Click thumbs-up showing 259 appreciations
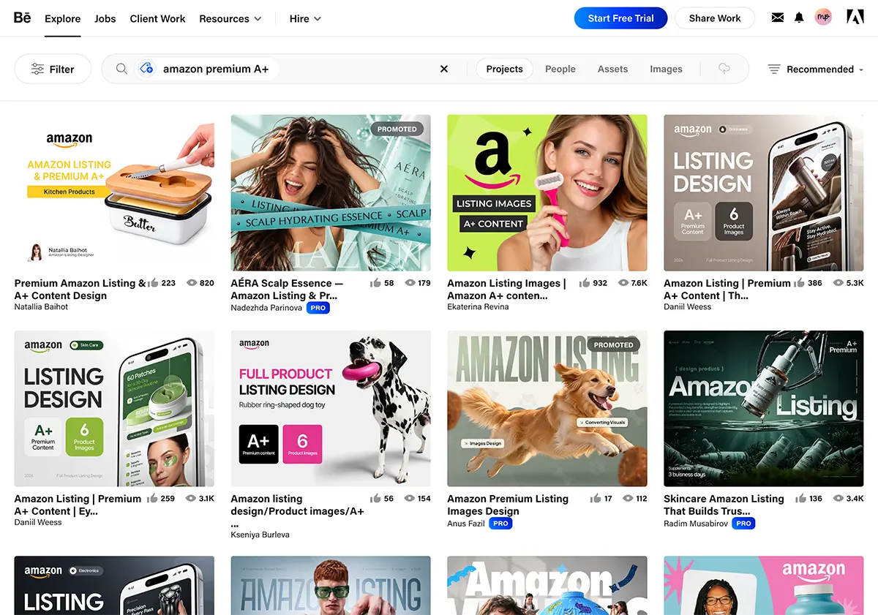This screenshot has height=615, width=878. 152,499
